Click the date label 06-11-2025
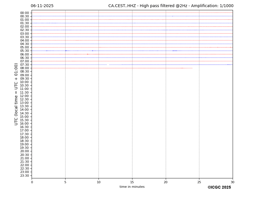The image size is (264, 198). click(x=42, y=6)
